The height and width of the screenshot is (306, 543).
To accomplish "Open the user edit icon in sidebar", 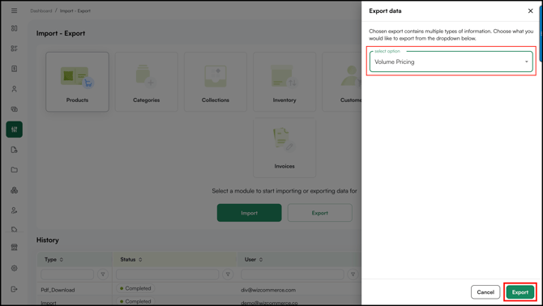I will pos(15,210).
